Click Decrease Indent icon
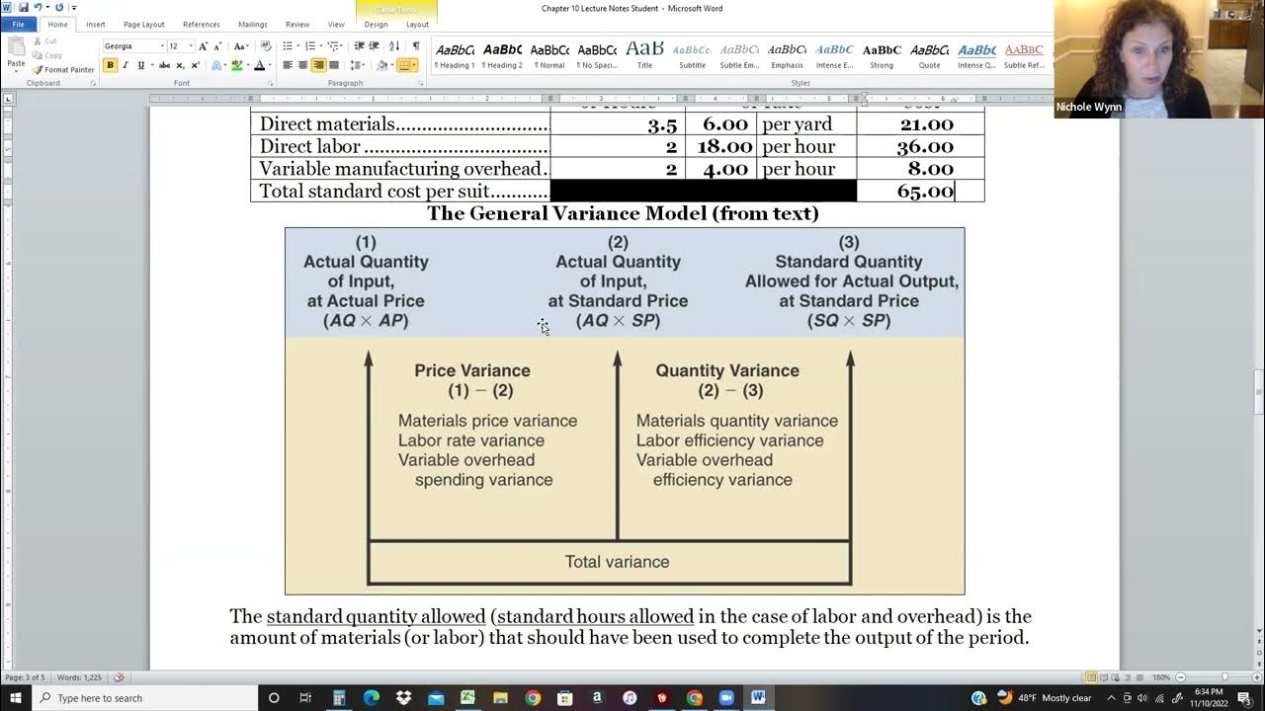 (360, 46)
